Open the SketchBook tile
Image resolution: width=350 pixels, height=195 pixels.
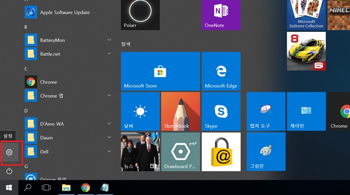[180, 112]
